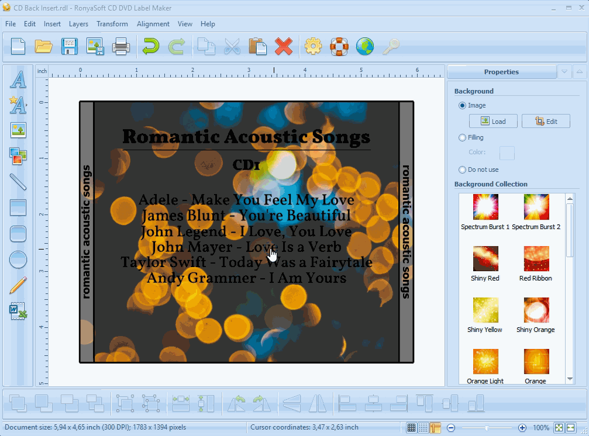Open the Edit menu
Image resolution: width=589 pixels, height=436 pixels.
click(x=30, y=24)
